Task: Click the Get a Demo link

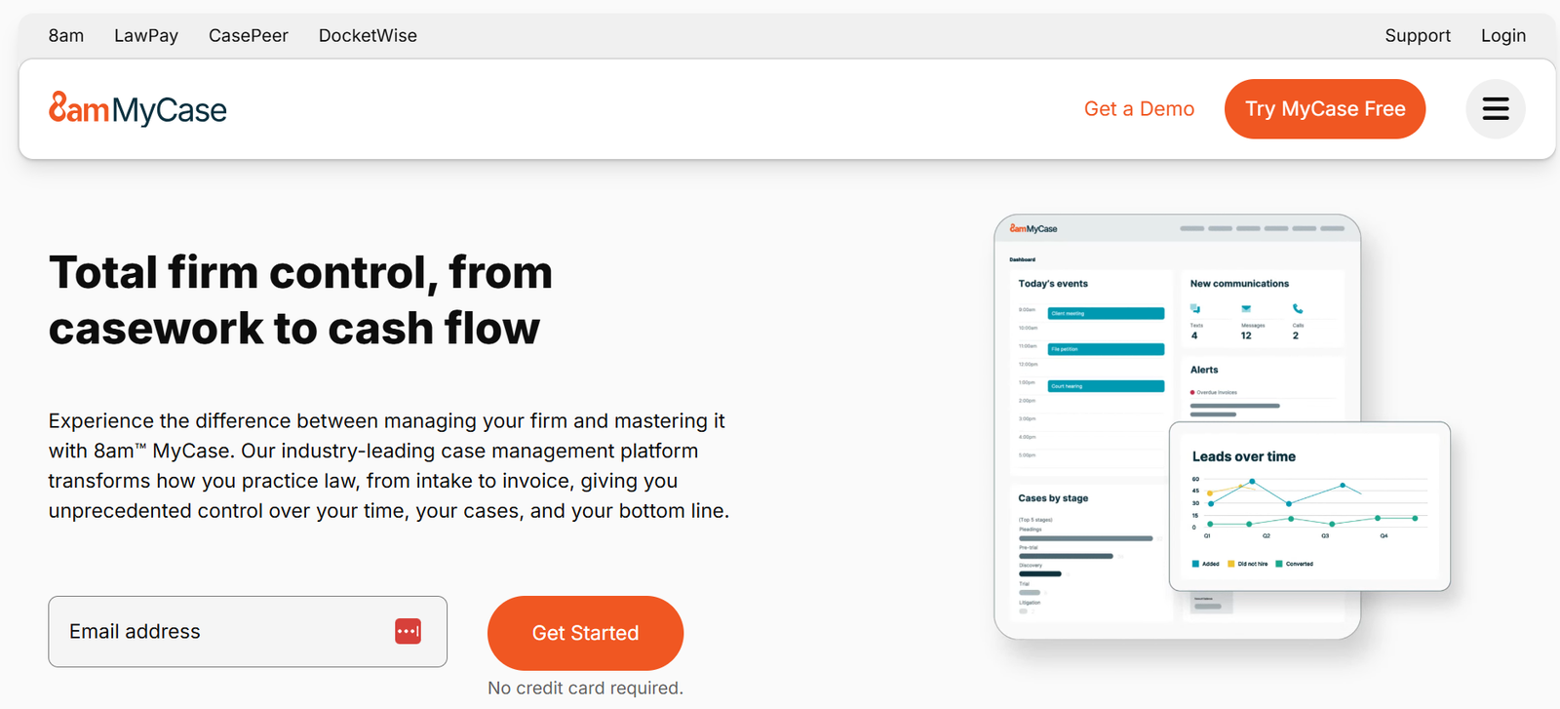Action: click(1139, 109)
